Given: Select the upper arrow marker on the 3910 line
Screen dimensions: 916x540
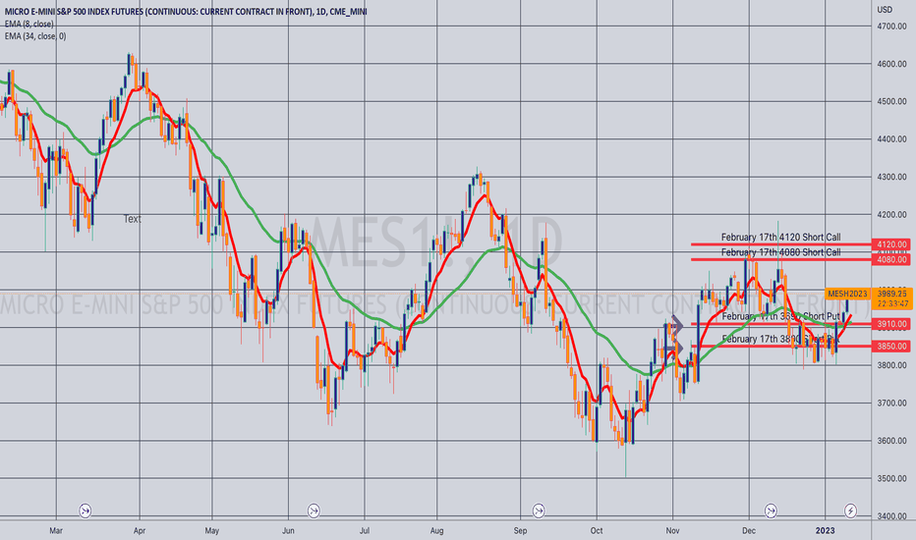Looking at the screenshot, I should point(676,324).
